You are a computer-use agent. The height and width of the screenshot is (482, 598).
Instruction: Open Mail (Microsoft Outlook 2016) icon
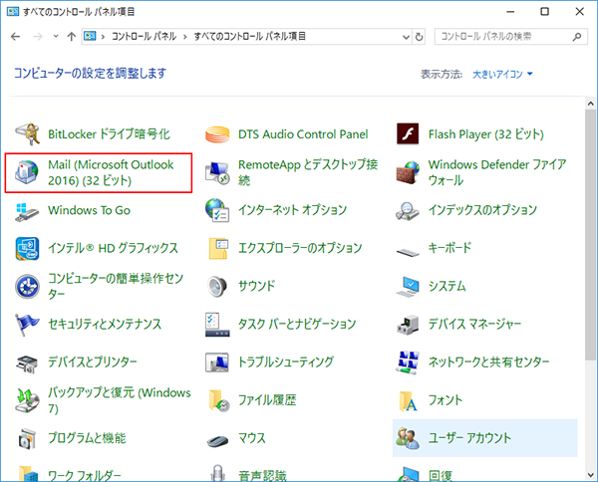pyautogui.click(x=27, y=172)
